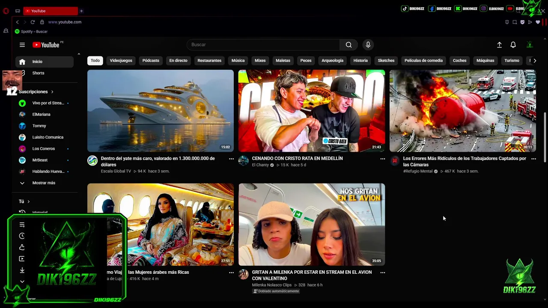This screenshot has height=308, width=548.
Task: Select the Películas de comedia chip
Action: (x=423, y=61)
